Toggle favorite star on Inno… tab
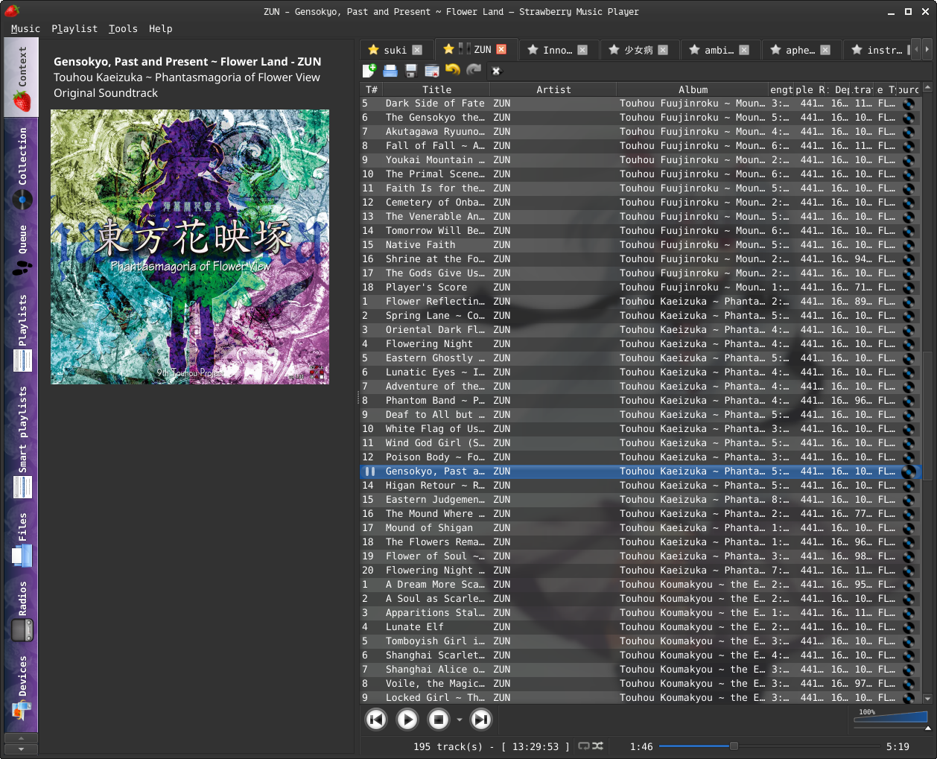The width and height of the screenshot is (937, 759). point(533,50)
